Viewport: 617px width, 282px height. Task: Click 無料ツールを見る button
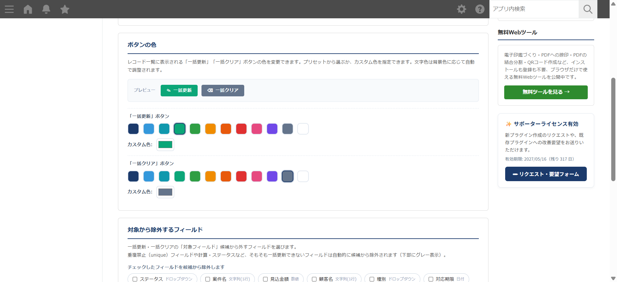[546, 92]
